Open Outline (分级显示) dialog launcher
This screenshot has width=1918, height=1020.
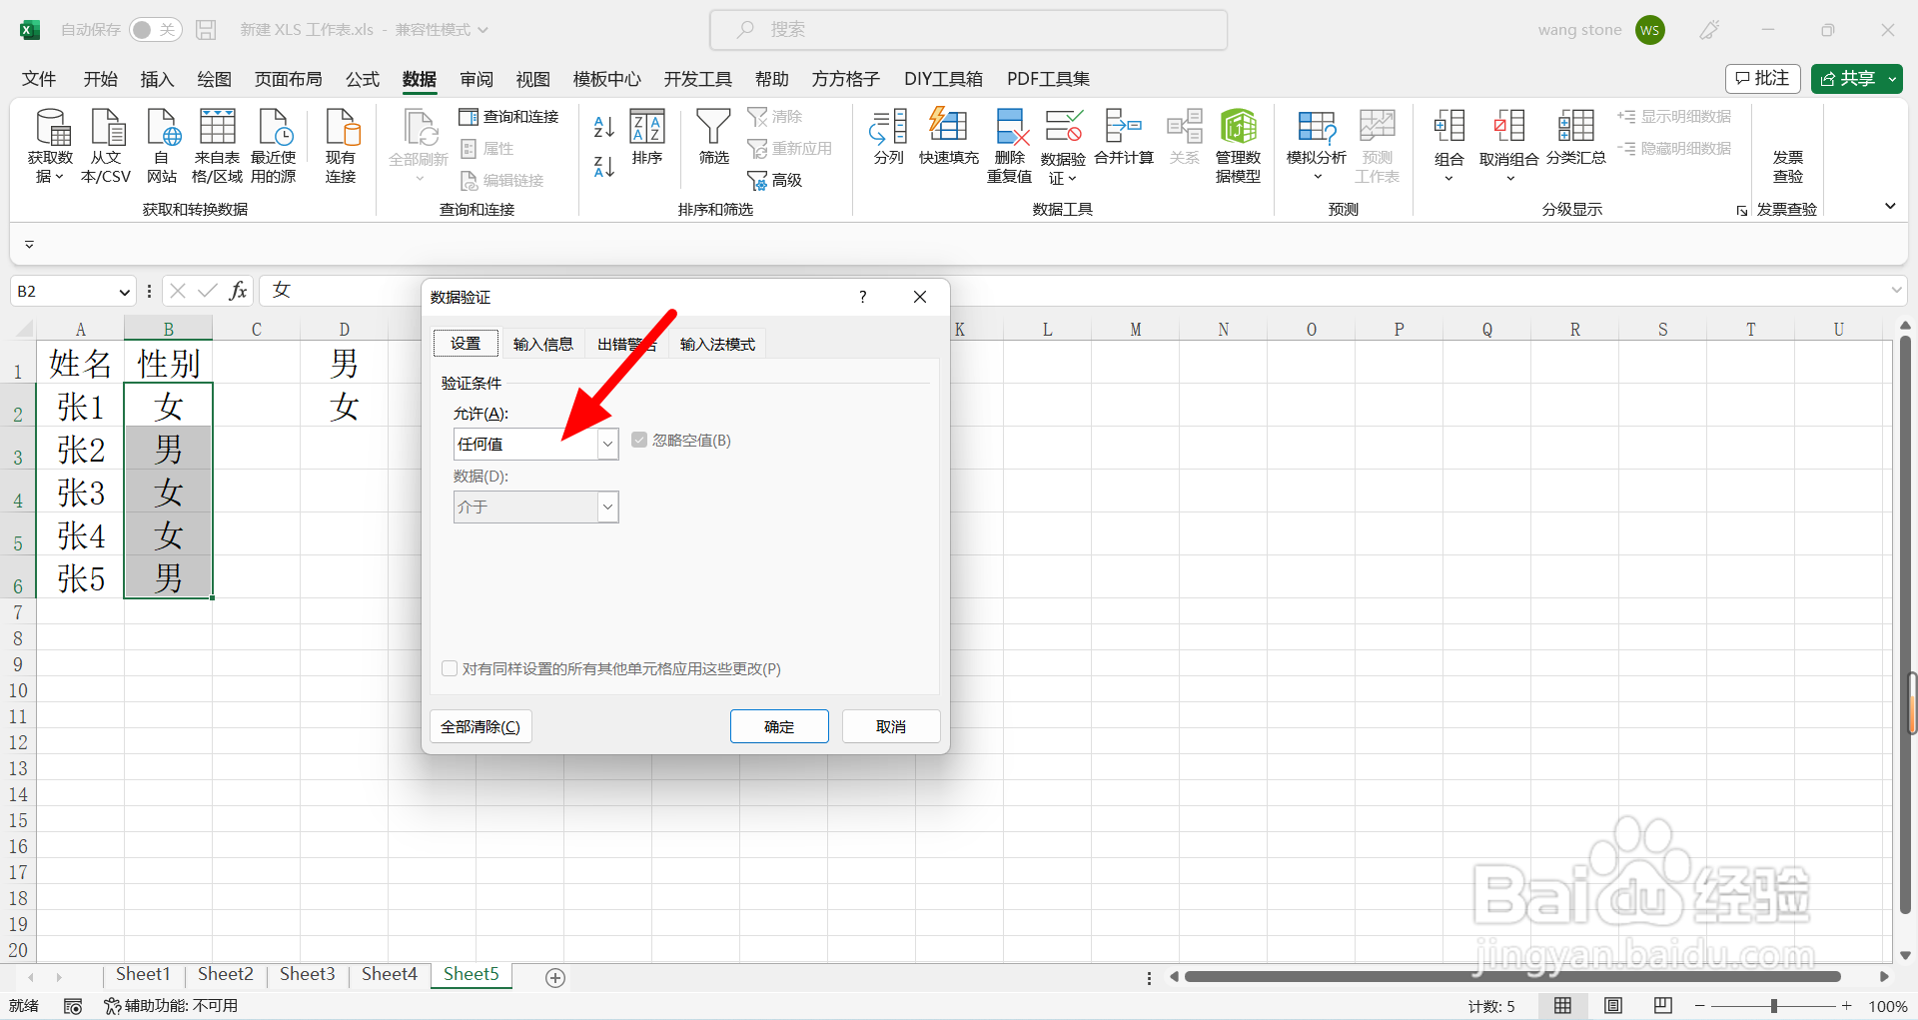click(1742, 210)
